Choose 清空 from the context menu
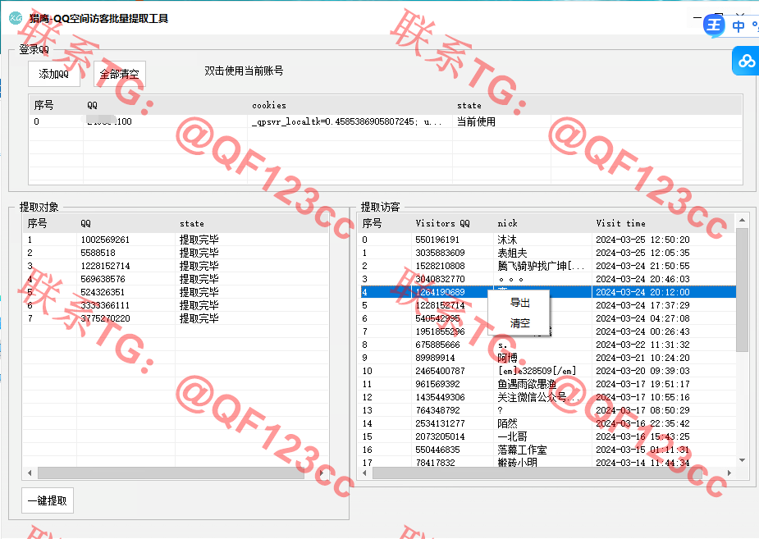This screenshot has height=539, width=759. coord(520,323)
